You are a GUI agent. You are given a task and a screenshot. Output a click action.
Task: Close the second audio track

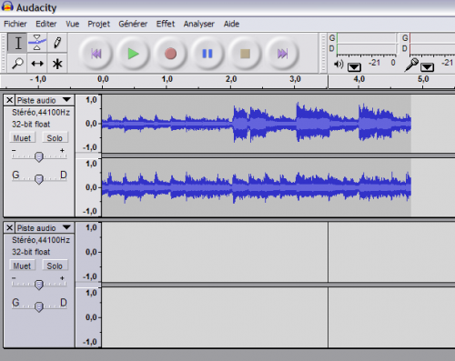click(x=9, y=227)
